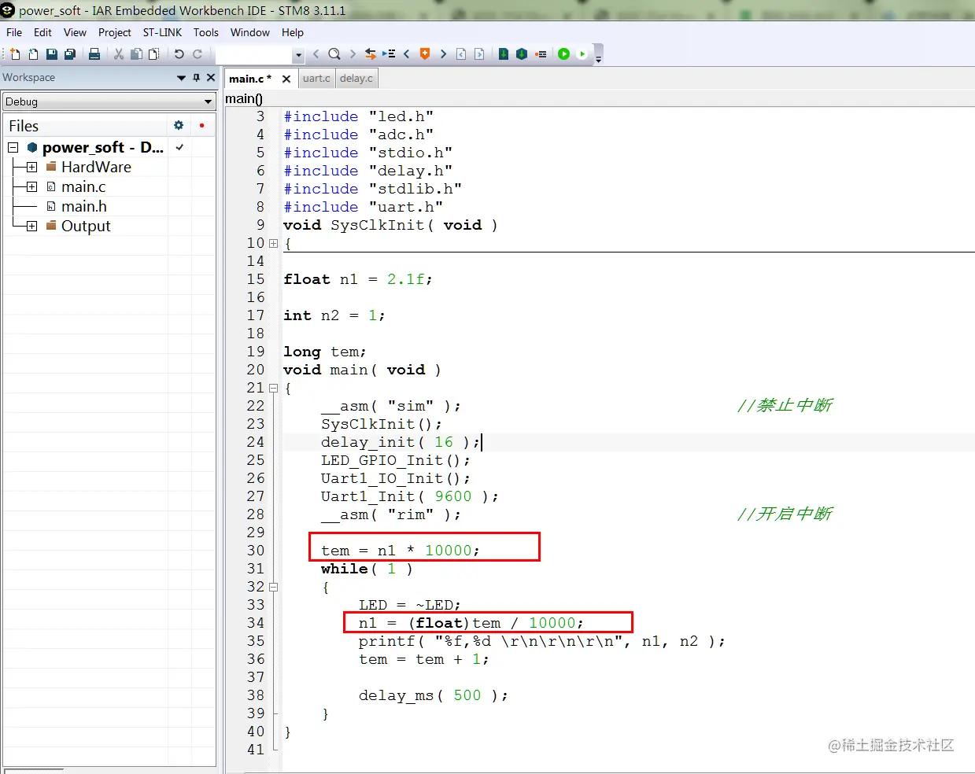
Task: Click the main() function navigation bar
Action: click(599, 98)
